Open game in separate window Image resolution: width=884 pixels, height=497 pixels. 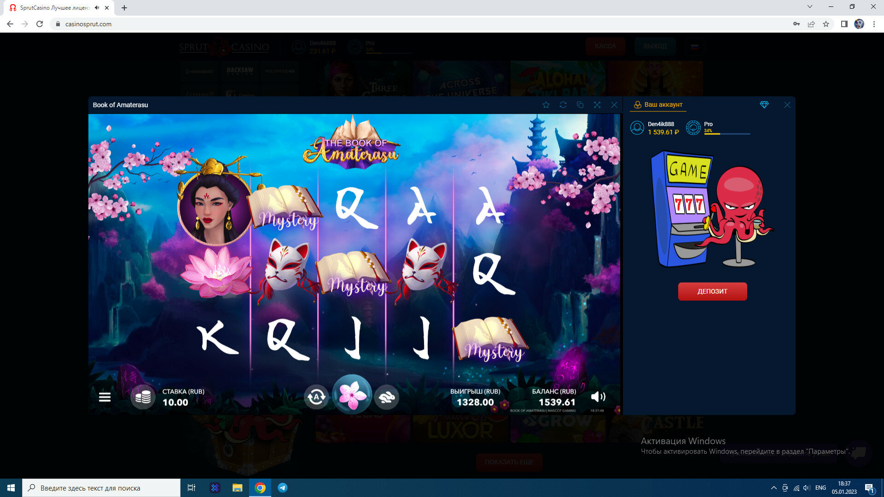click(x=580, y=105)
